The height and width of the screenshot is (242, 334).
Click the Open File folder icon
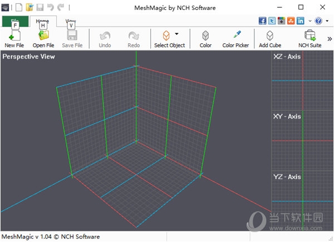43,36
